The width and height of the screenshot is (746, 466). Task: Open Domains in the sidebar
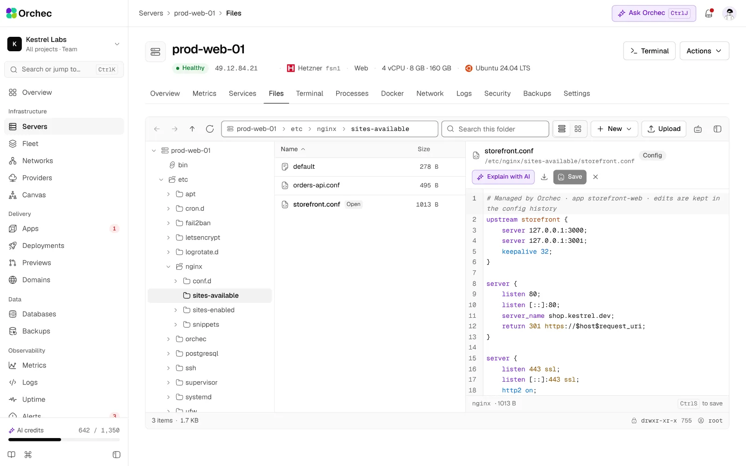pyautogui.click(x=64, y=280)
